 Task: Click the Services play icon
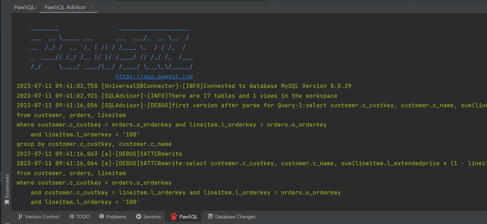click(139, 217)
